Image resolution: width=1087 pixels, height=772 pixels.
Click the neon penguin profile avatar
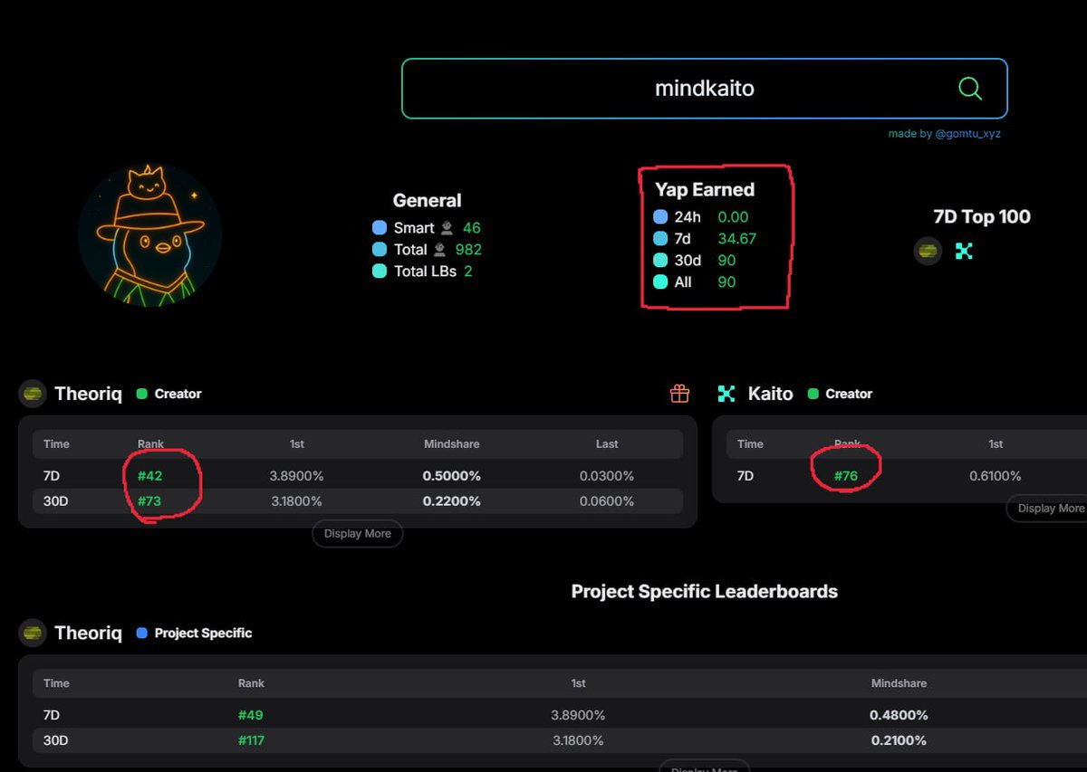pos(149,235)
